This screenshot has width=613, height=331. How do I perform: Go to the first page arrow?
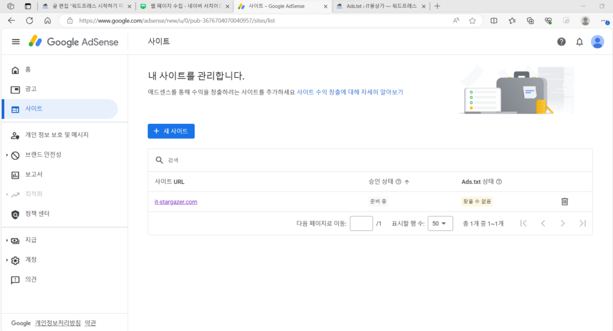pos(523,223)
